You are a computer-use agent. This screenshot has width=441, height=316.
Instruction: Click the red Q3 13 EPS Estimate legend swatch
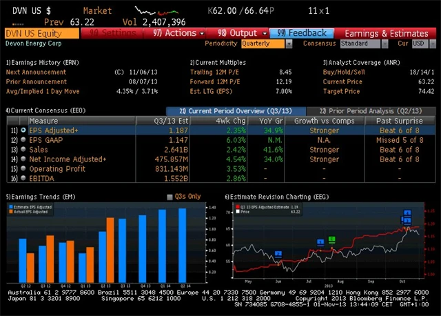tap(238, 207)
